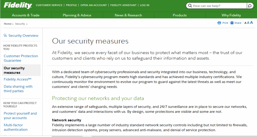Open Protect yourself and your accounts
The height and width of the screenshot is (137, 257).
tap(20, 115)
